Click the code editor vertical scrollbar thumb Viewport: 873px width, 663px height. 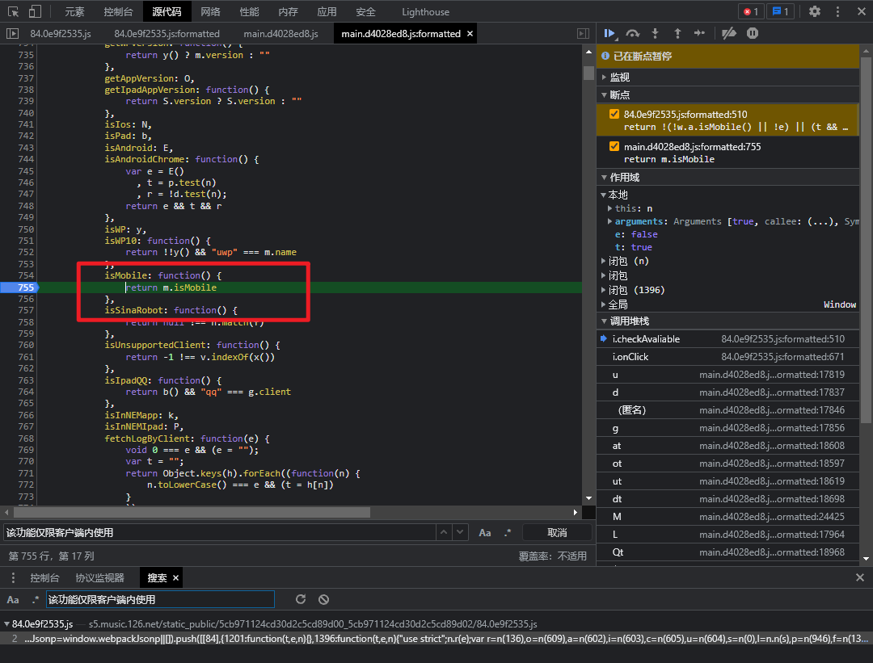tap(588, 73)
